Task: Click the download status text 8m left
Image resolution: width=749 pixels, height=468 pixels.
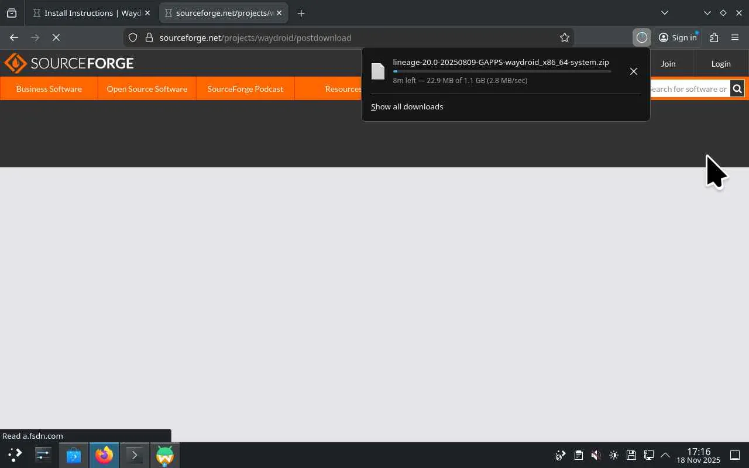Action: click(460, 81)
